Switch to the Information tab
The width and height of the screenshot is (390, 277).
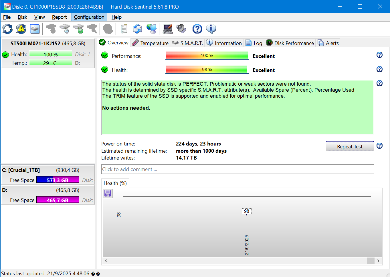(x=224, y=43)
